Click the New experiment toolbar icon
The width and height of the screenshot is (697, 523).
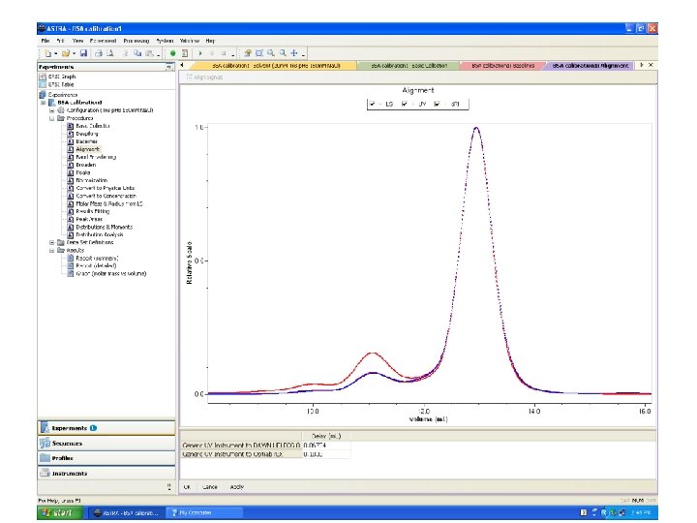(47, 53)
